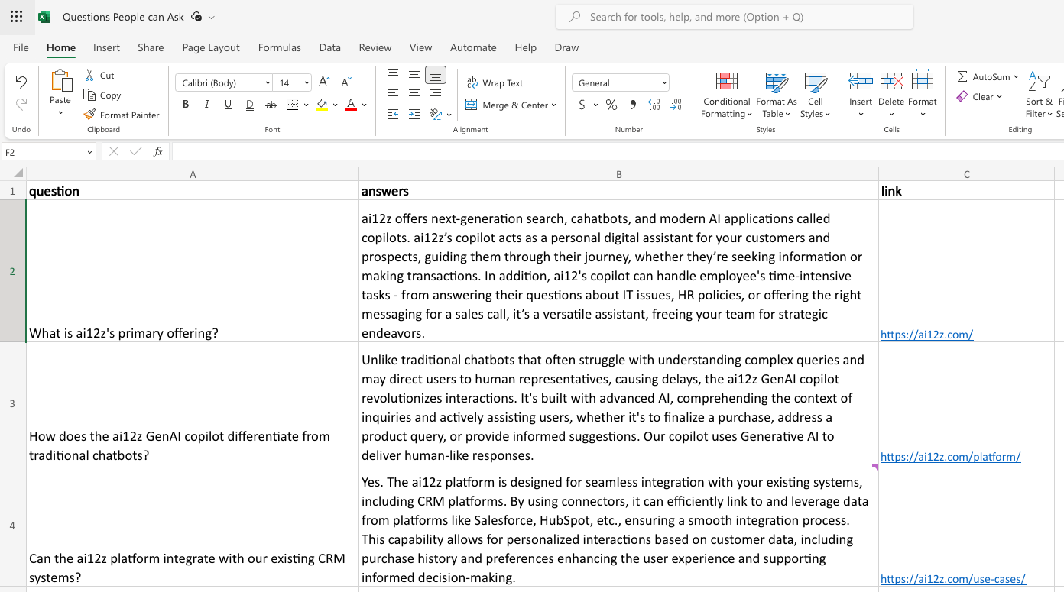Apply accounting dollar format
Viewport: 1064px width, 592px height.
pyautogui.click(x=582, y=105)
